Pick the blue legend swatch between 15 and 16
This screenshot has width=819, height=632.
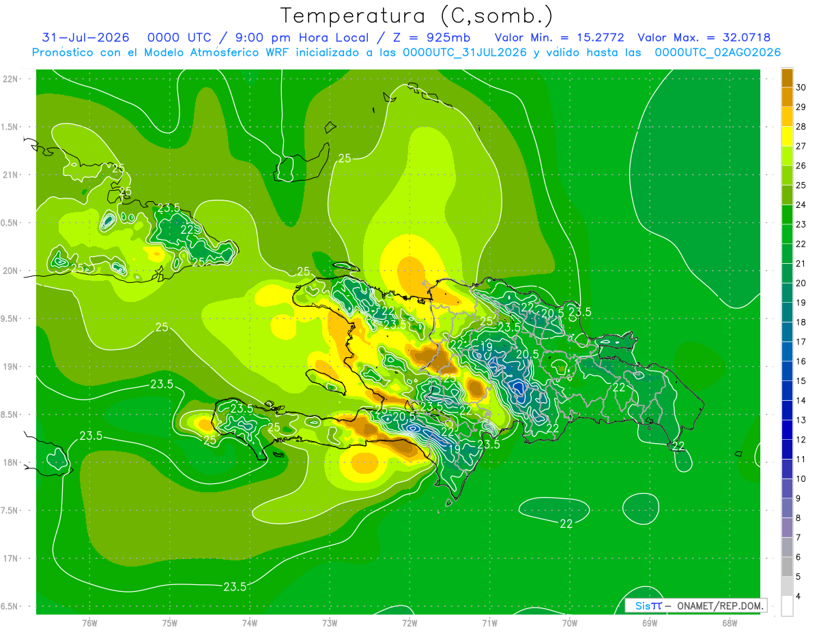click(x=787, y=372)
